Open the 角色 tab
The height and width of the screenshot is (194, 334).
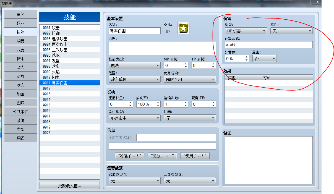pos(20,14)
